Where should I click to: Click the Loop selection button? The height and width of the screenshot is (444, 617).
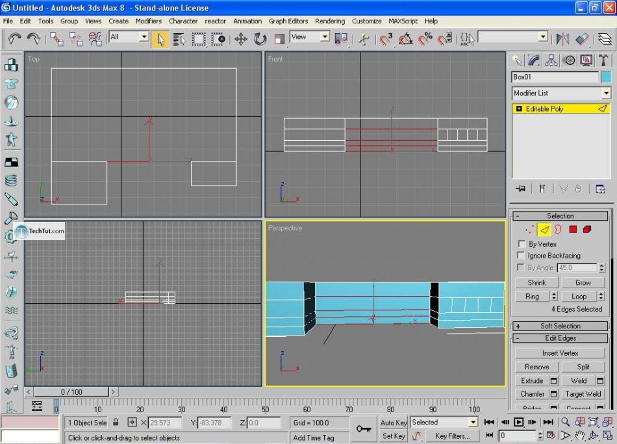click(579, 297)
